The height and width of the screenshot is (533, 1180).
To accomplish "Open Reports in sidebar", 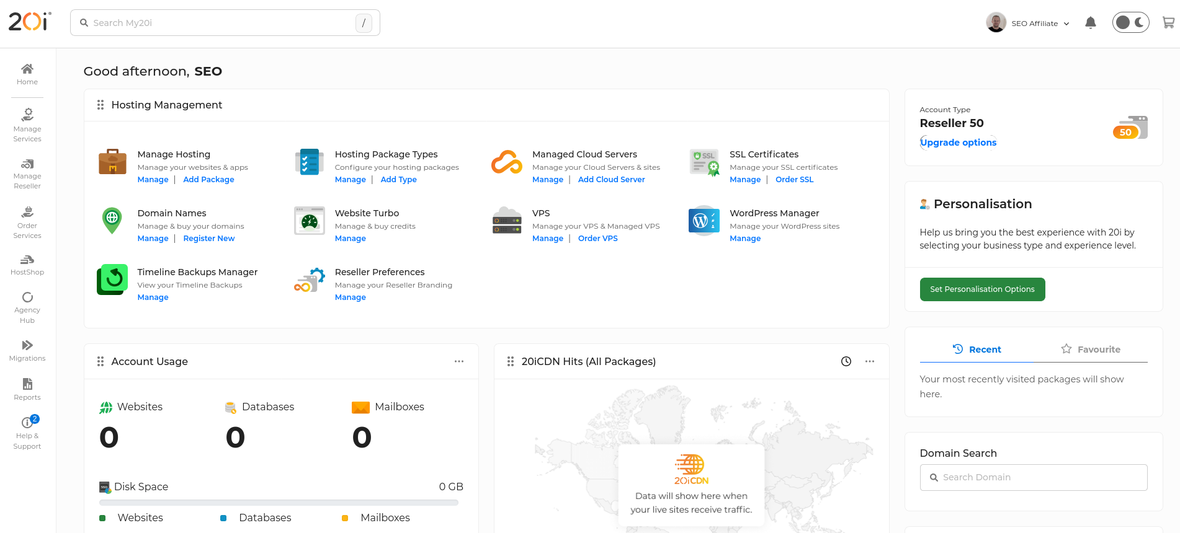I will coord(27,389).
